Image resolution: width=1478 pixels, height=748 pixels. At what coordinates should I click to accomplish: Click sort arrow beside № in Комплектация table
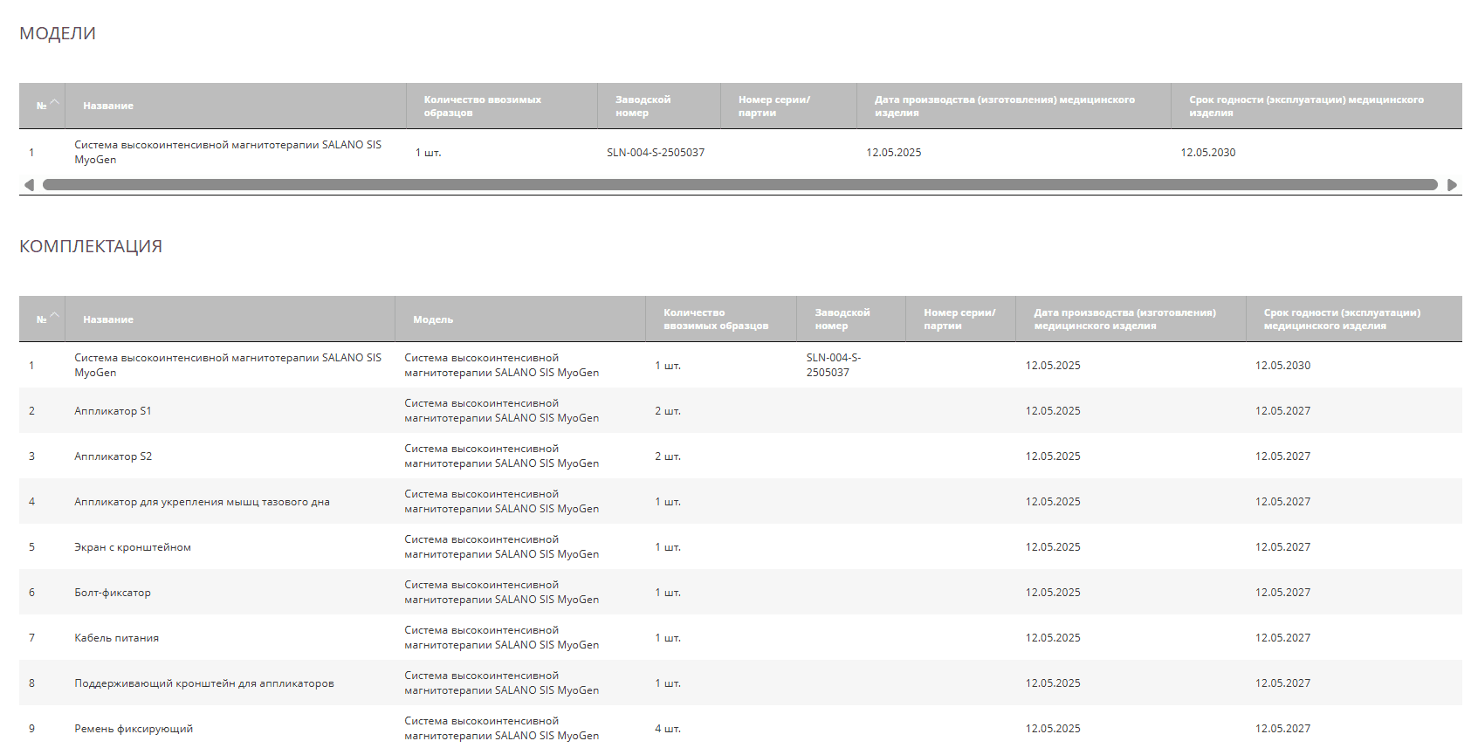click(x=54, y=316)
